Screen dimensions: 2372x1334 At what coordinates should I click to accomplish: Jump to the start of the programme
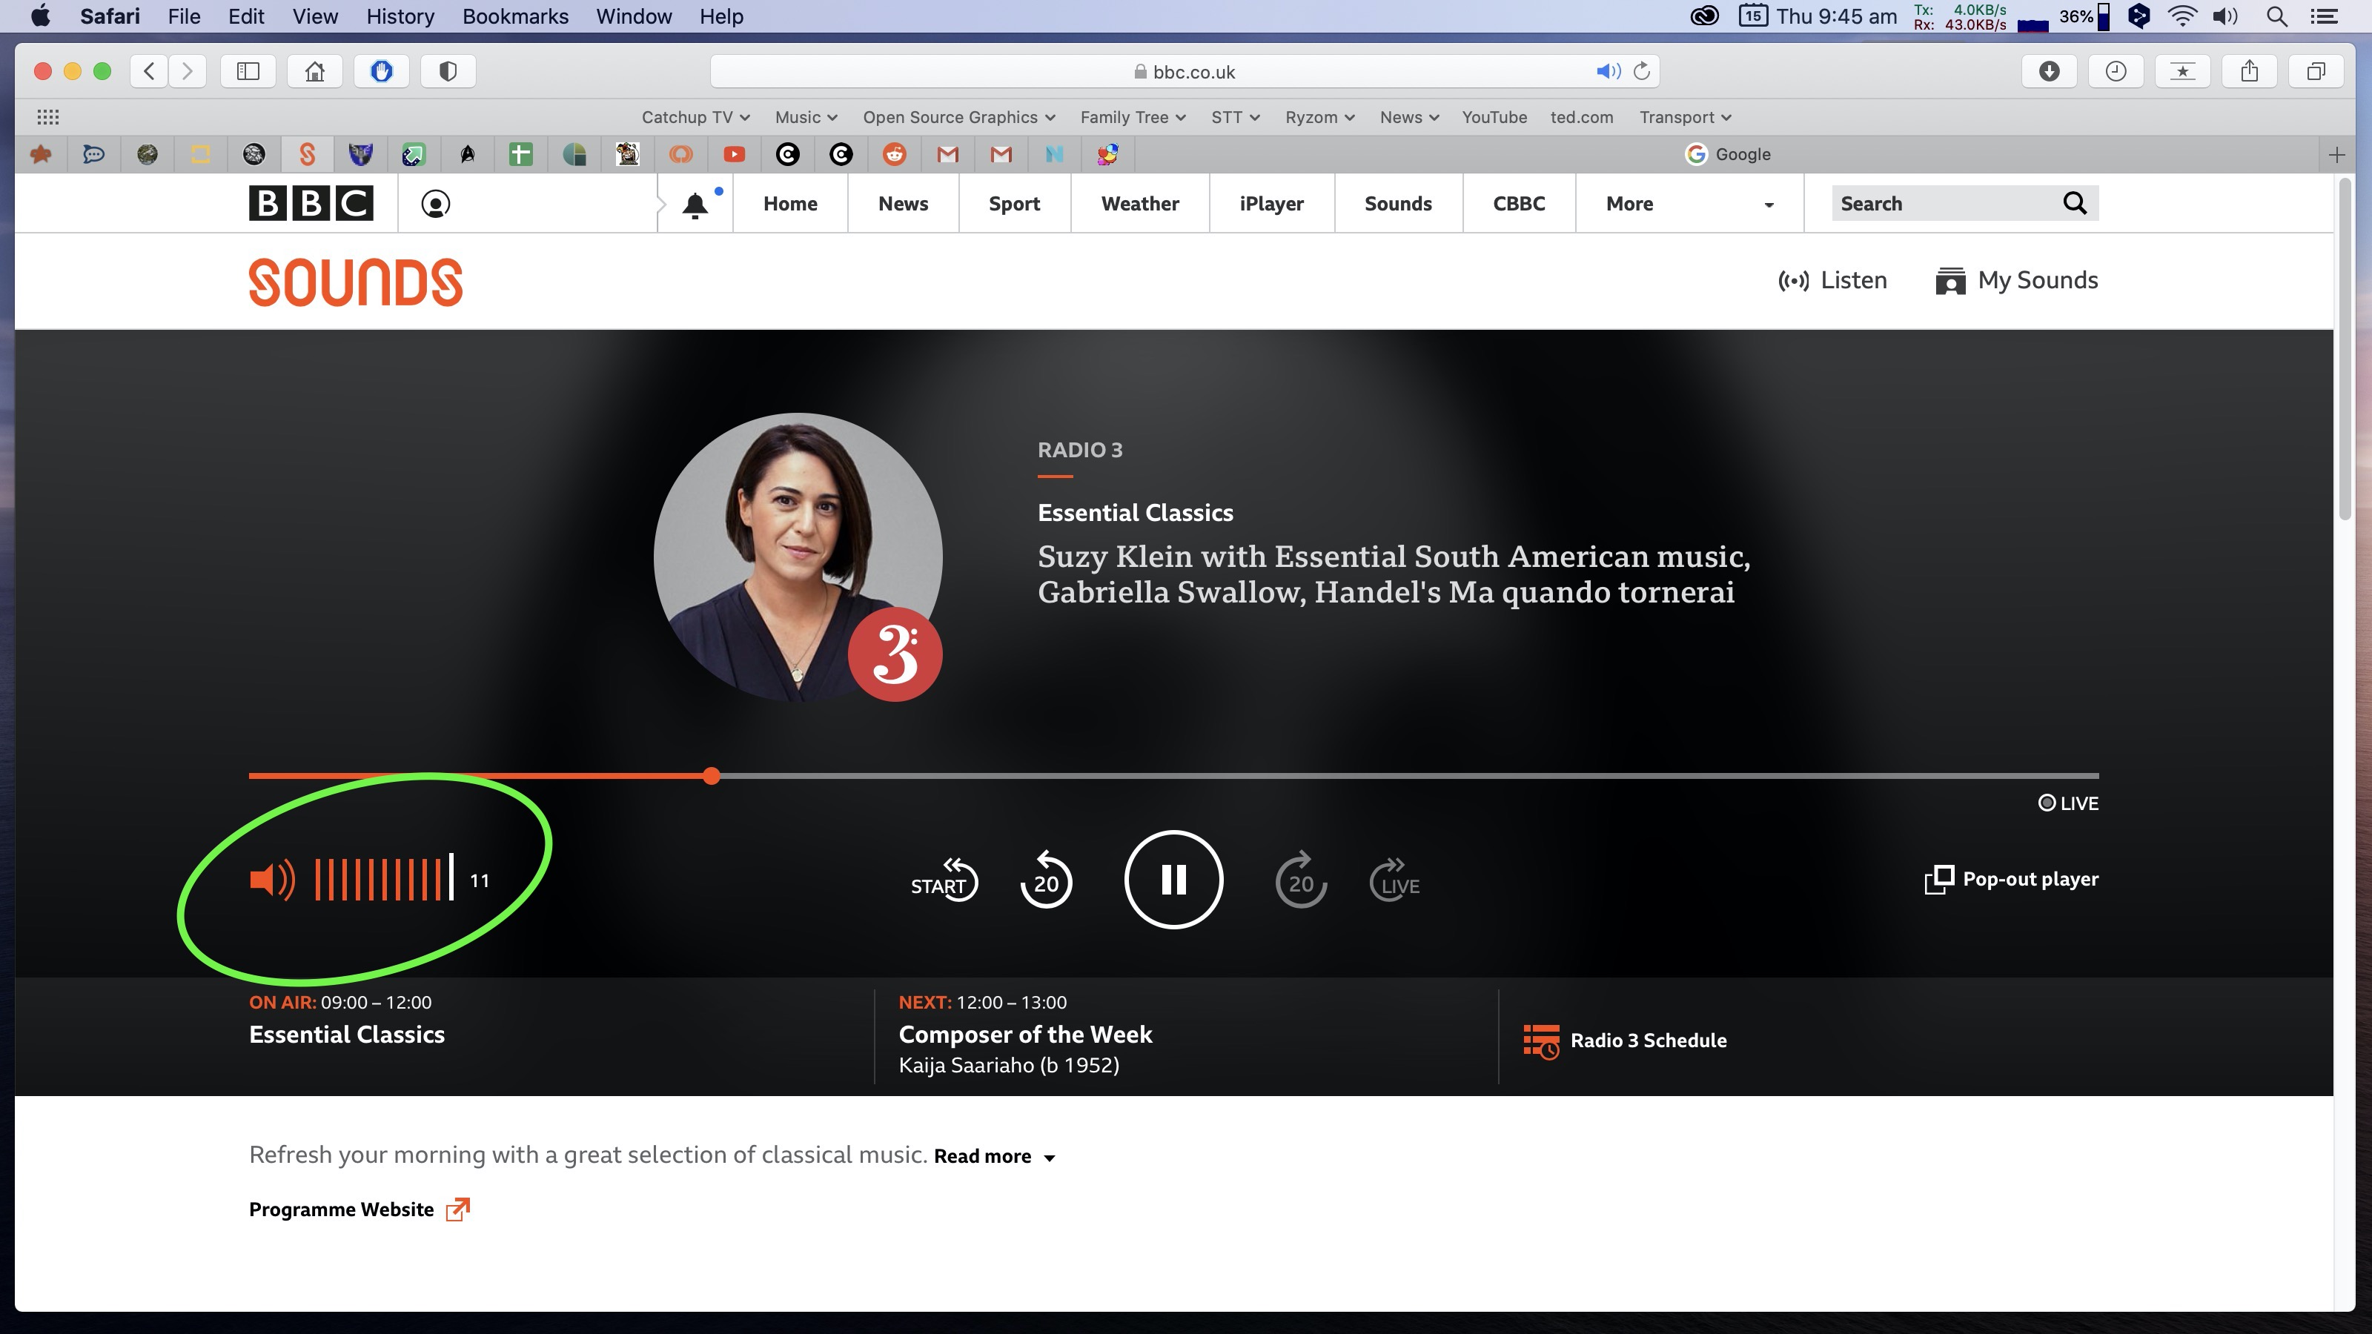(943, 881)
